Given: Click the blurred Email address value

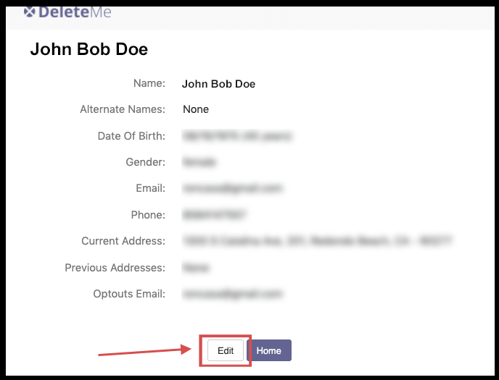Looking at the screenshot, I should [x=232, y=188].
